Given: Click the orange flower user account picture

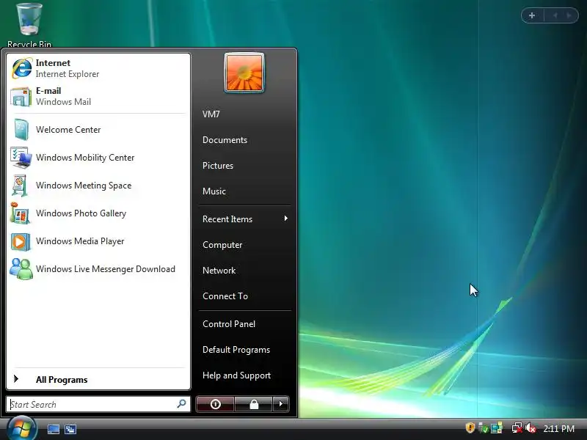Looking at the screenshot, I should [244, 73].
